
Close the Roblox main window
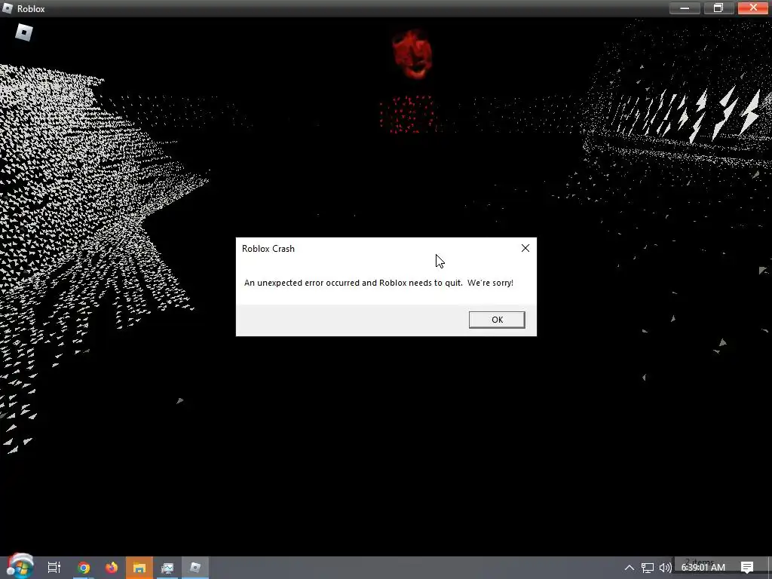click(753, 8)
